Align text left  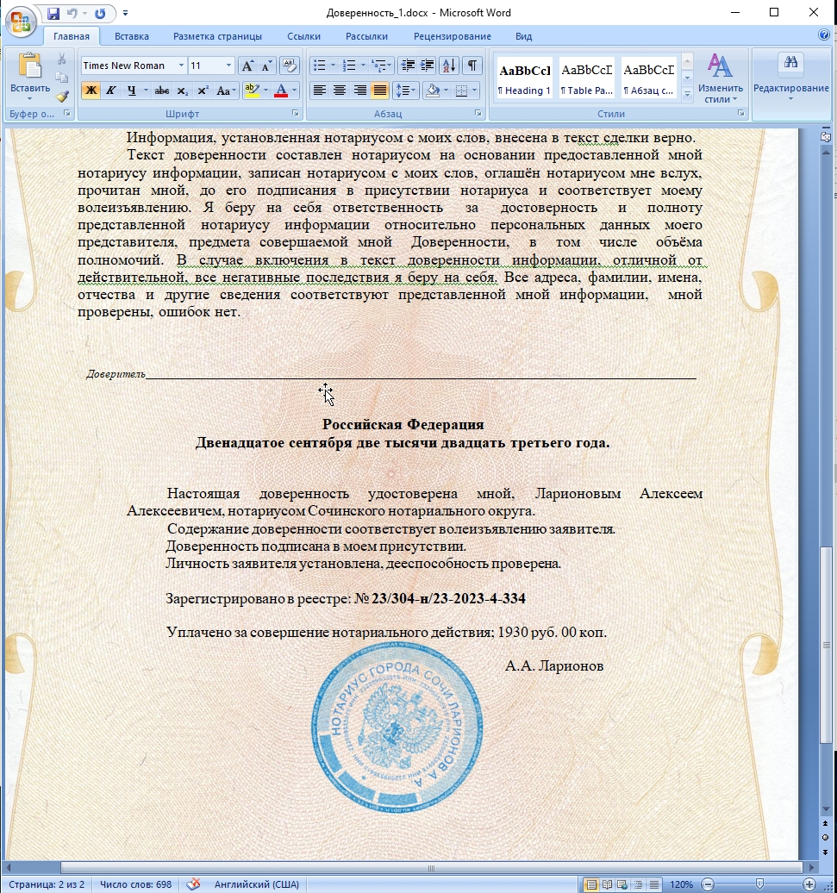tap(320, 91)
